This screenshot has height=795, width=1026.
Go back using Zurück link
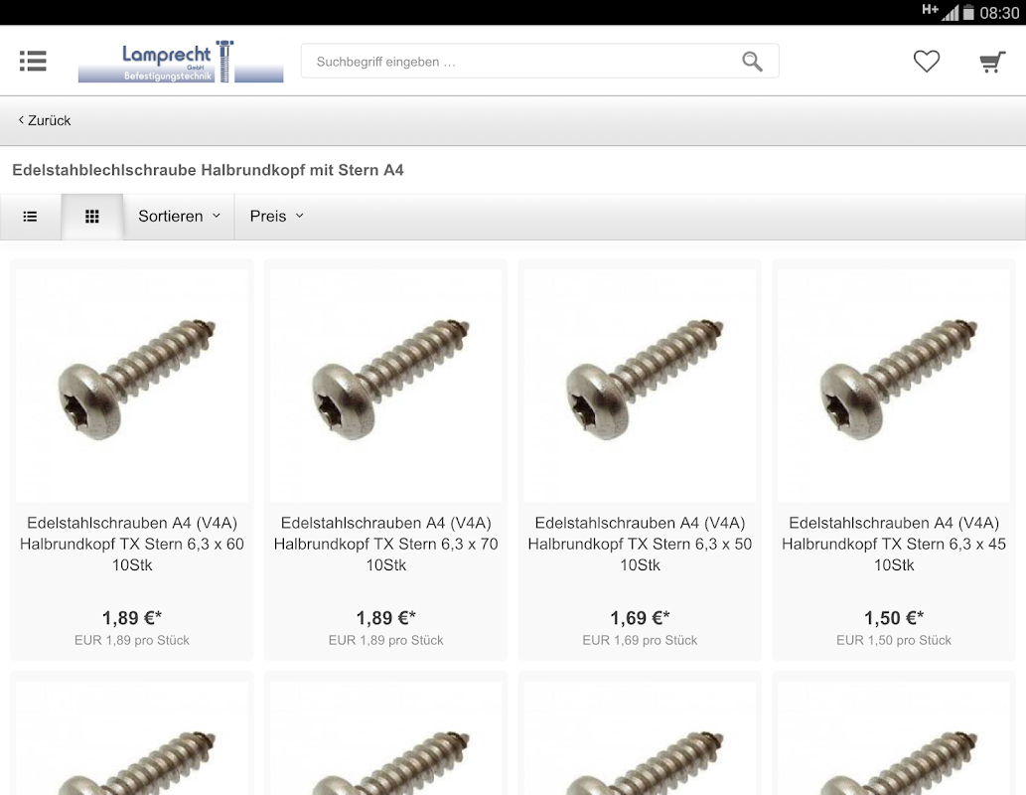[45, 120]
